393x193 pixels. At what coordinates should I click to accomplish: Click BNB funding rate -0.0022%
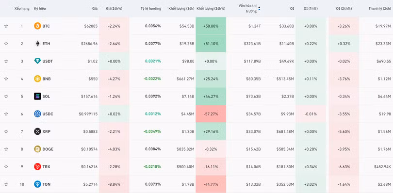[152, 79]
